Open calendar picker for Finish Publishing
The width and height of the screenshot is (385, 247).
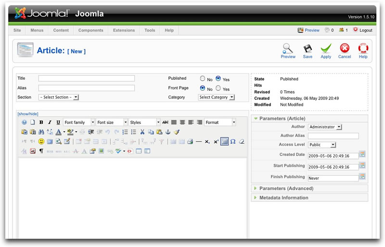362,176
